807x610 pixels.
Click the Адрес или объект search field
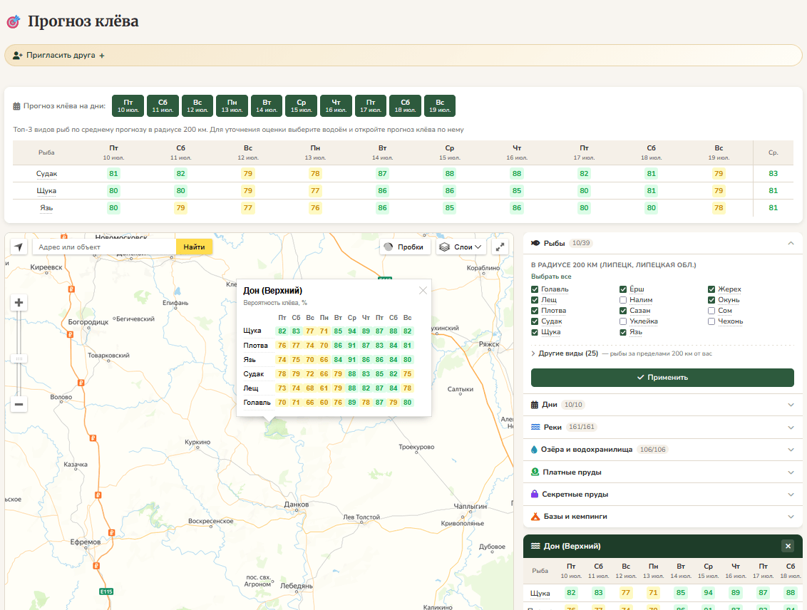click(x=105, y=247)
